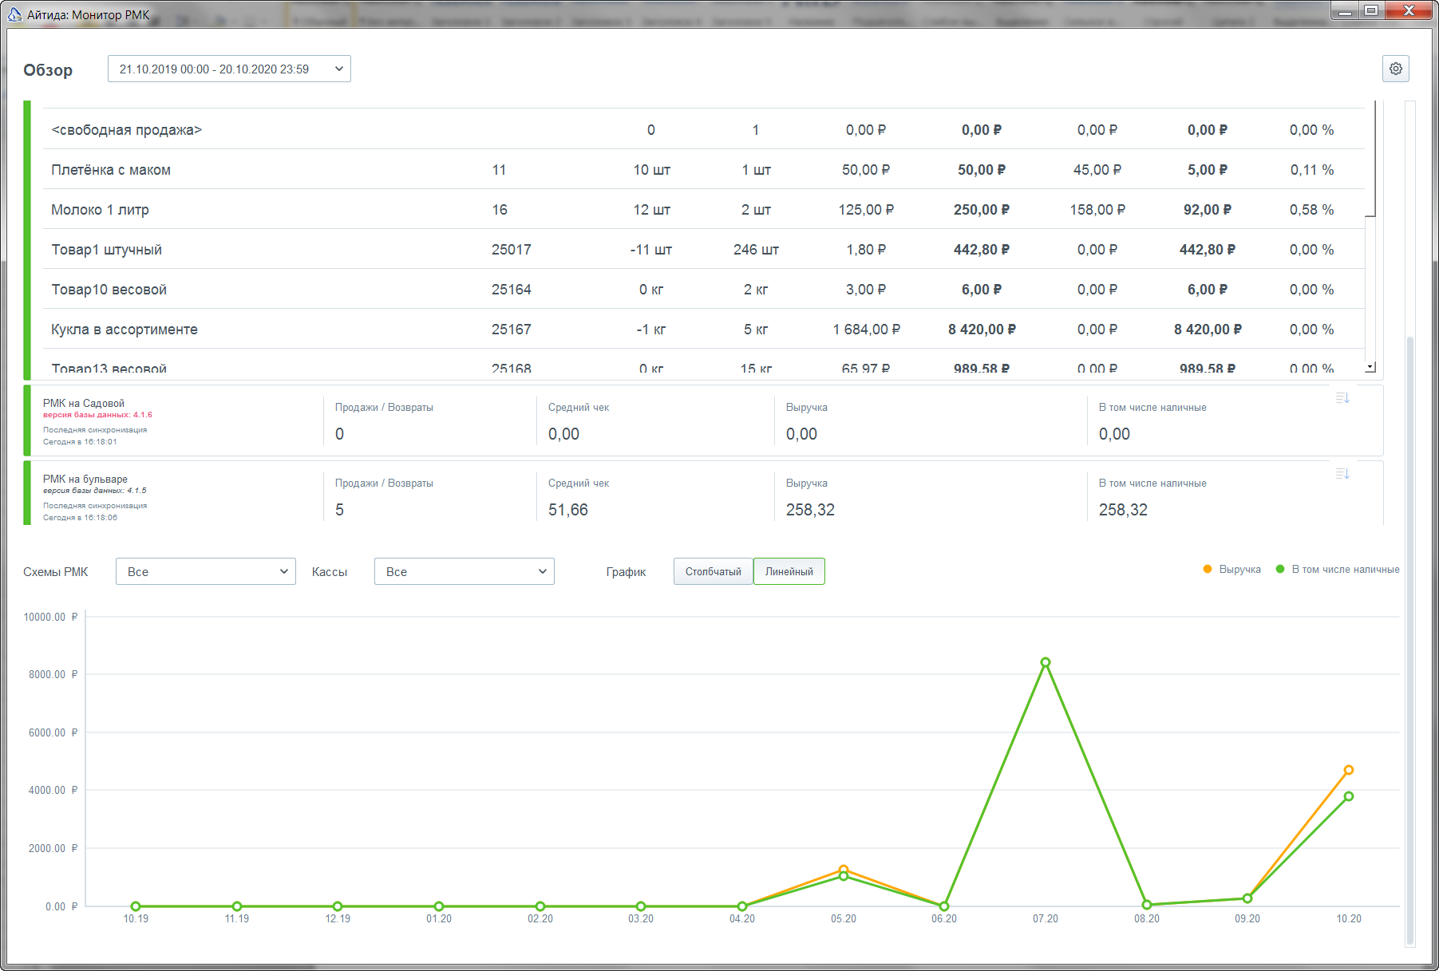Click the green В том числе наличные legend dot
The width and height of the screenshot is (1439, 971).
pyautogui.click(x=1280, y=569)
